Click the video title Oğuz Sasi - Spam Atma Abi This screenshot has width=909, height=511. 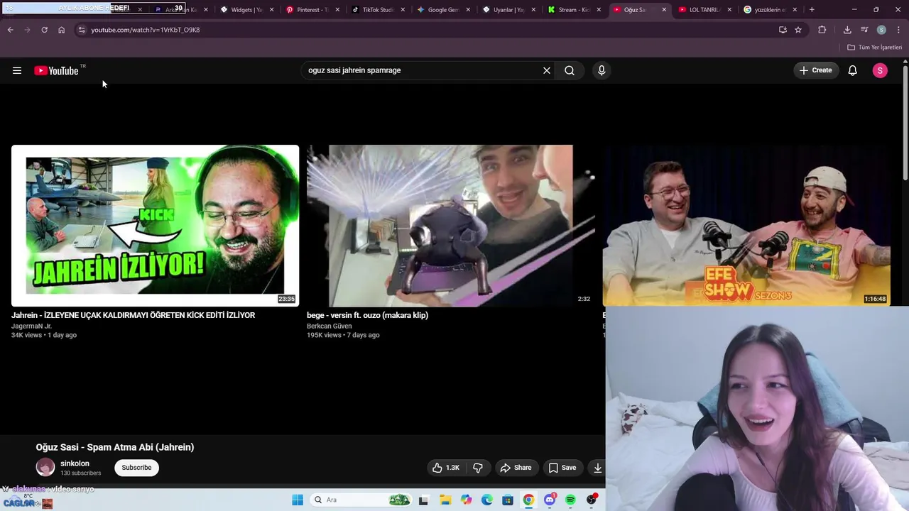click(115, 447)
